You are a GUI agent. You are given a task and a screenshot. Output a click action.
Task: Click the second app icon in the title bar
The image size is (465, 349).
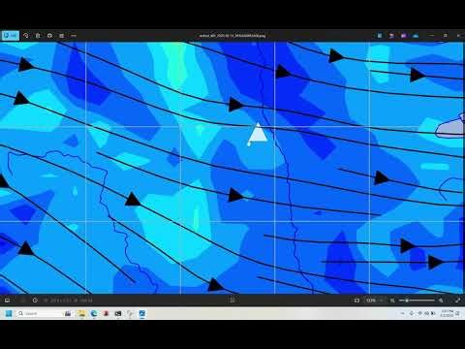click(x=391, y=36)
